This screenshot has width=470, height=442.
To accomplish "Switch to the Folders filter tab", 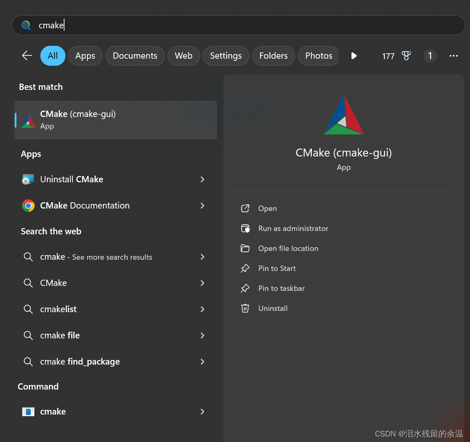I will point(274,56).
